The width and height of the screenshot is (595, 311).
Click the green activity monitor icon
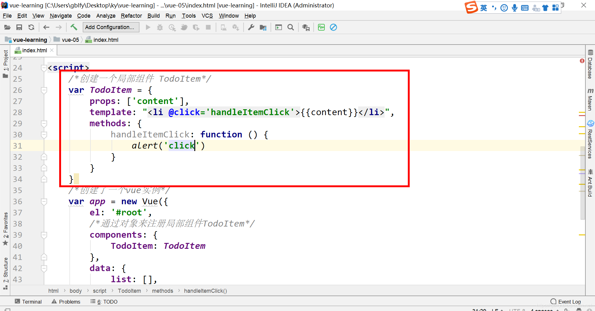coord(321,27)
